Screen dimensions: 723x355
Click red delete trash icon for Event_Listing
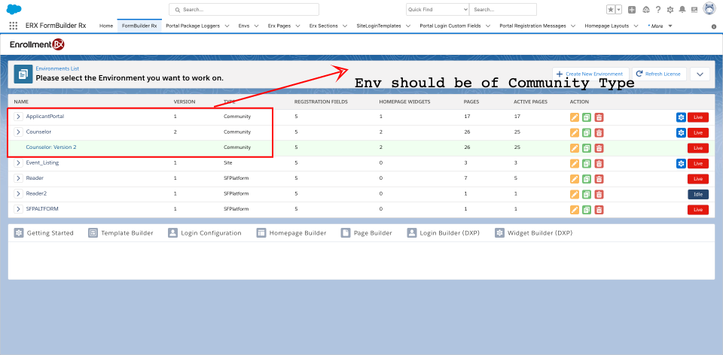[x=599, y=163]
